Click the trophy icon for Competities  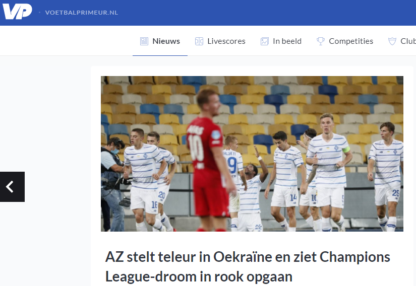321,41
